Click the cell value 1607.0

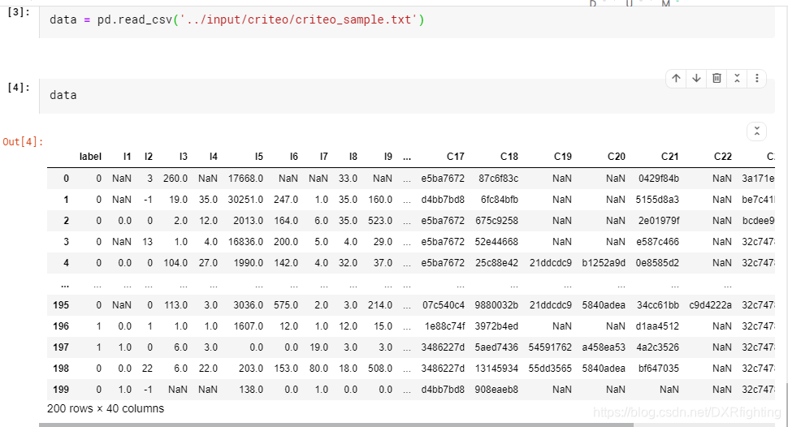tap(248, 326)
